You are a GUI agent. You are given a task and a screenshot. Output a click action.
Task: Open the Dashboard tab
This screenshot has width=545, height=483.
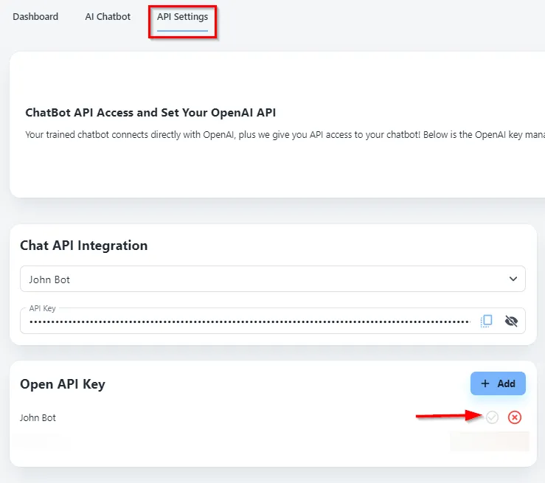[35, 17]
